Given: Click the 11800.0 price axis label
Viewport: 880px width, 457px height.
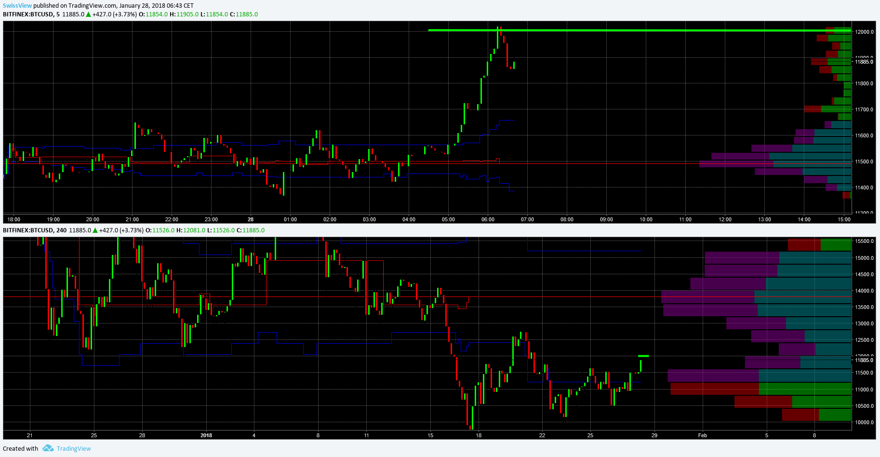Looking at the screenshot, I should coord(864,83).
